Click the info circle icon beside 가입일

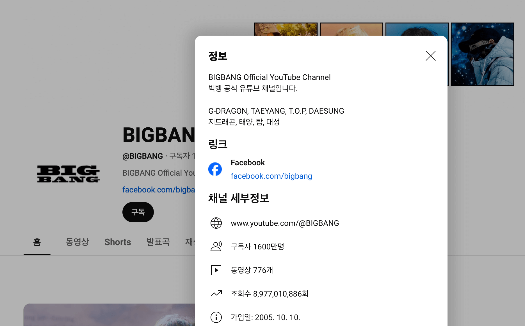216,317
